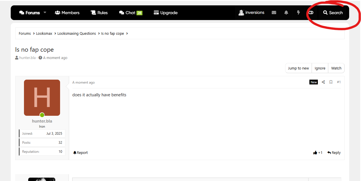Viewport: 361px width, 181px height.
Task: Open hunter.bla author link under thread title
Action: click(27, 58)
